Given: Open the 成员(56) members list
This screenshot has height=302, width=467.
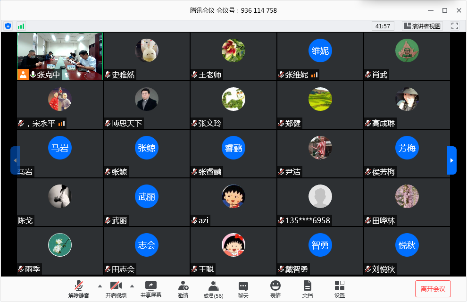Looking at the screenshot, I should point(213,289).
